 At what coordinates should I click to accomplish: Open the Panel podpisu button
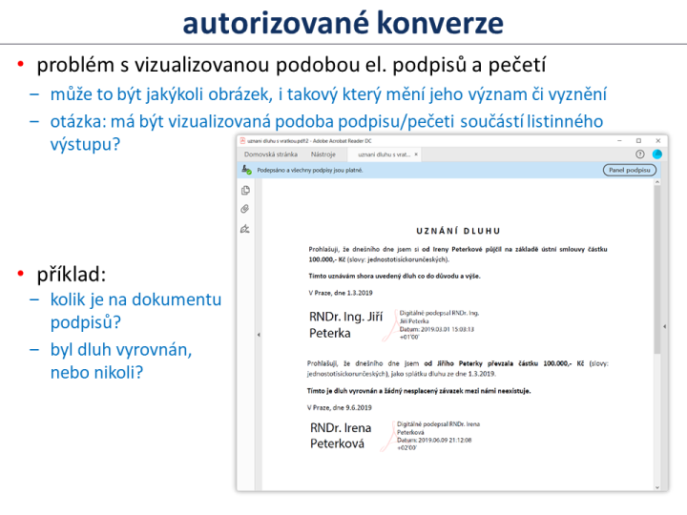tap(630, 170)
